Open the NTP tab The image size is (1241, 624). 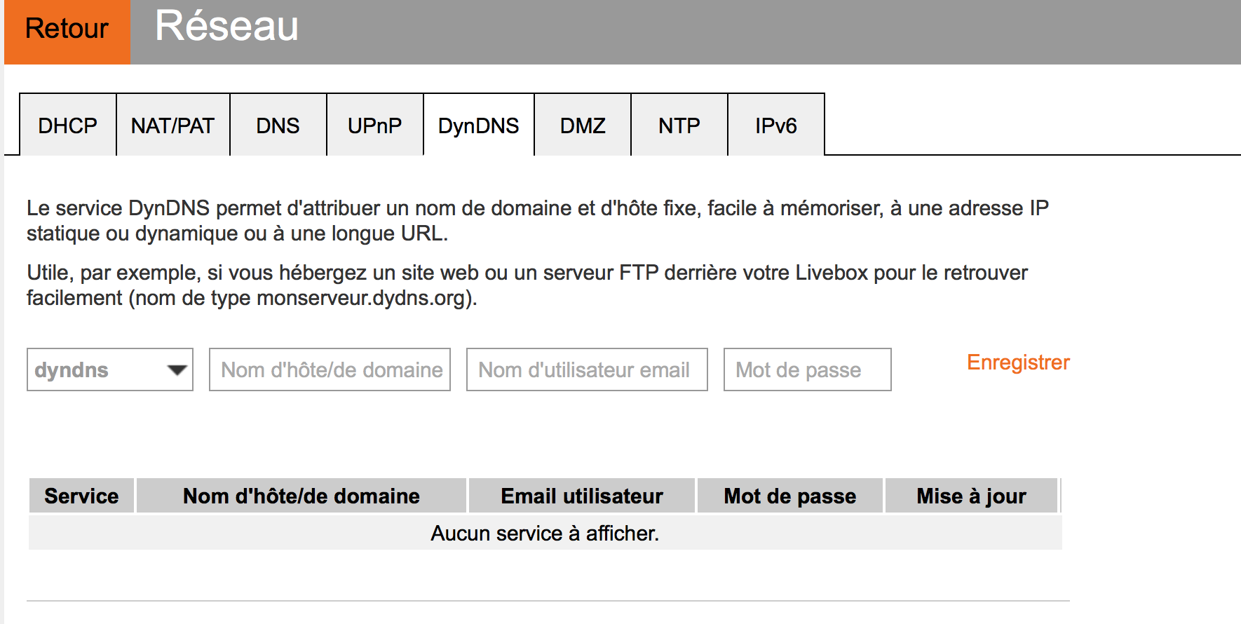tap(679, 126)
